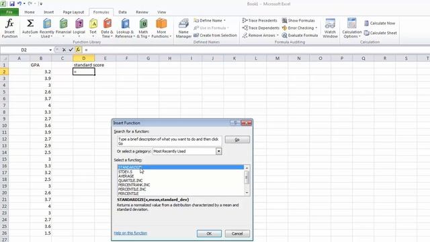
Task: Switch to the Page Layout tab
Action: pyautogui.click(x=73, y=12)
